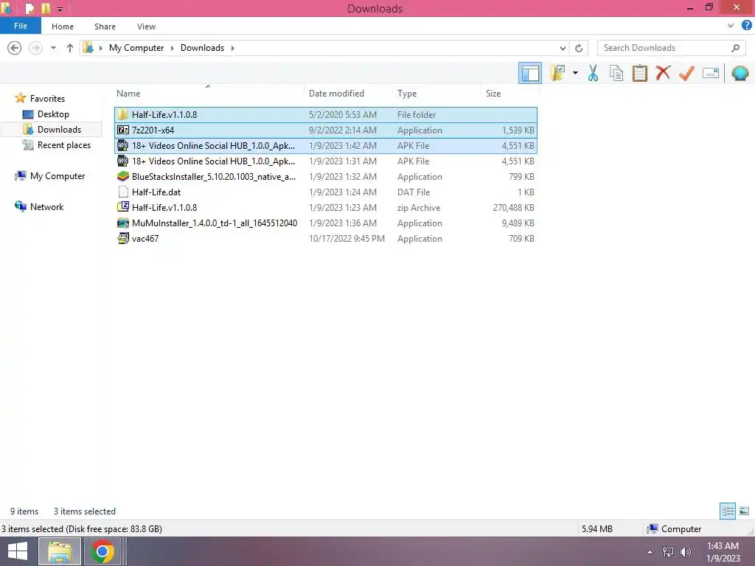The image size is (755, 566).
Task: Select the 18+ Videos APK dated 1:42 AM
Action: [x=325, y=145]
